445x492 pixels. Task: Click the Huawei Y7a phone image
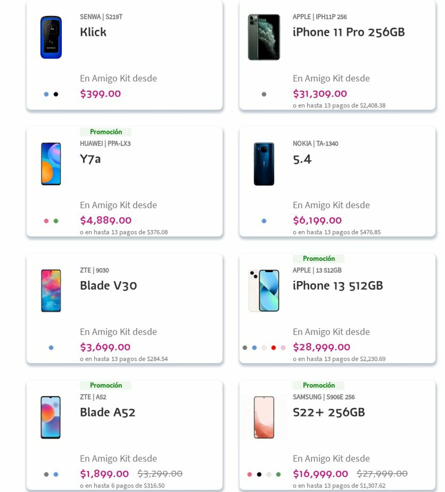click(x=51, y=164)
